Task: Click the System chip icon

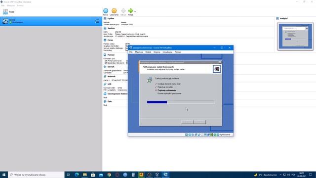Action: coord(105,28)
